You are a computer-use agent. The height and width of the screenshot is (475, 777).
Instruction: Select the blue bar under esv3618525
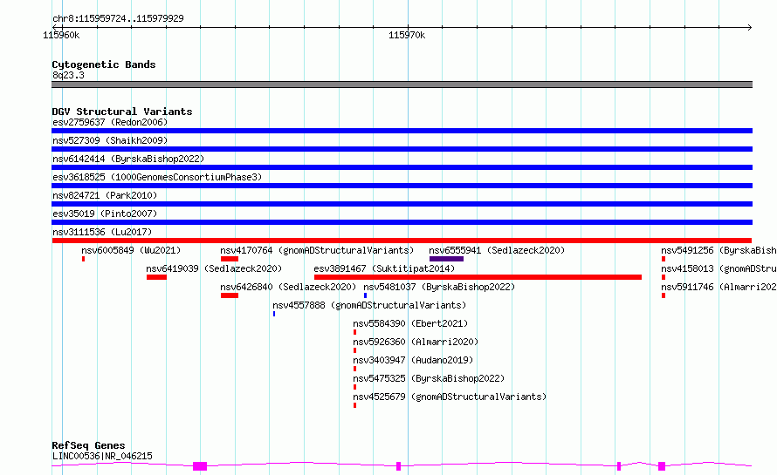pos(402,186)
